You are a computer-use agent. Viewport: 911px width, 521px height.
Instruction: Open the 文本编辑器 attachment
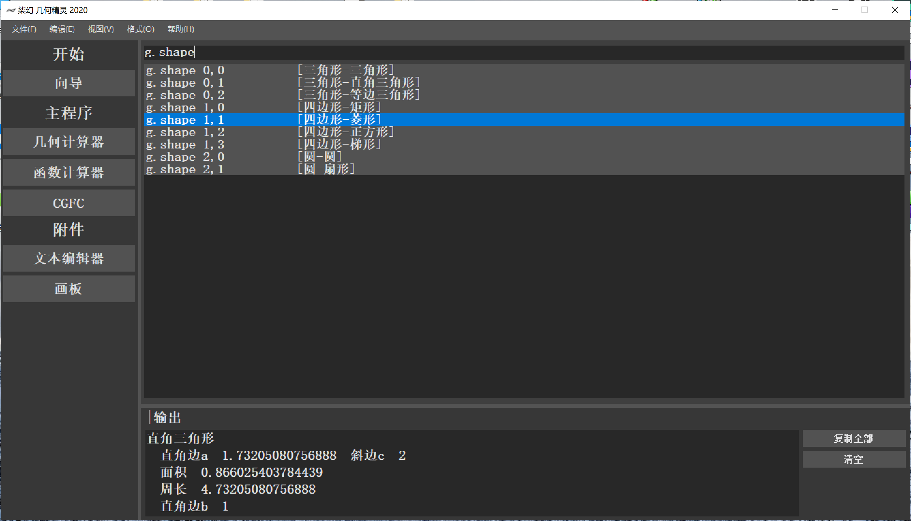click(69, 258)
